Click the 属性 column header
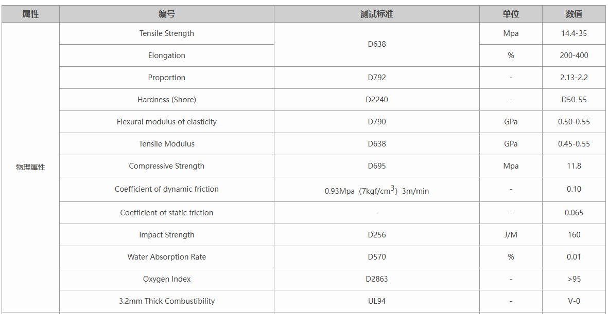This screenshot has height=314, width=608. [x=30, y=14]
